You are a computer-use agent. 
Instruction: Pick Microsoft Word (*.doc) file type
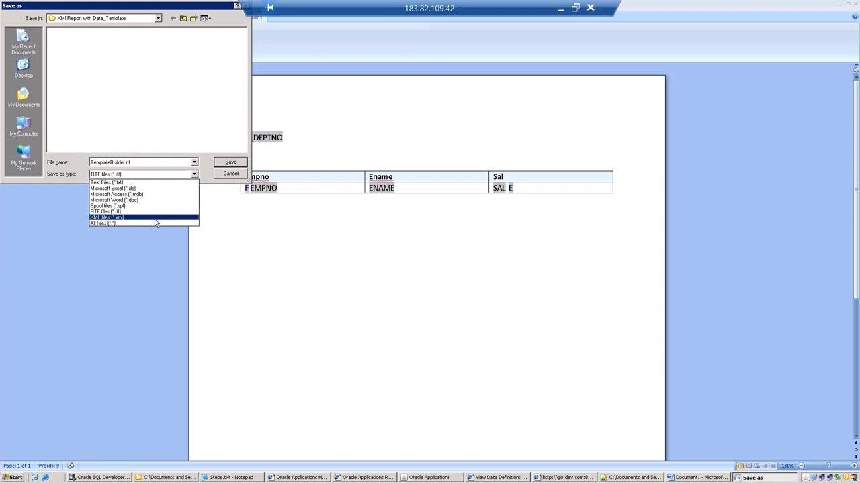click(x=144, y=200)
